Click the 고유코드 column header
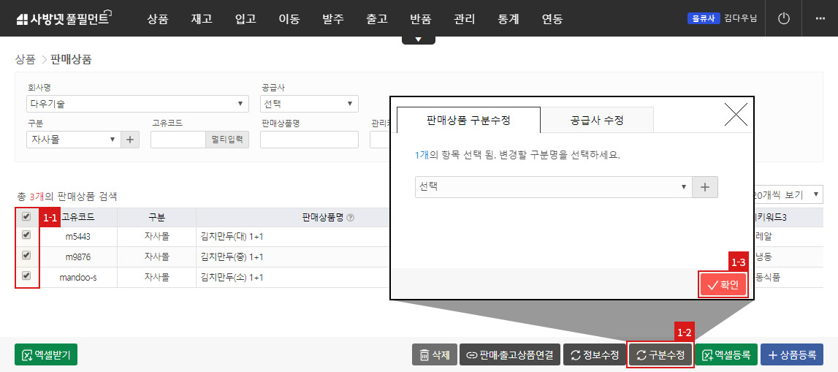 78,218
